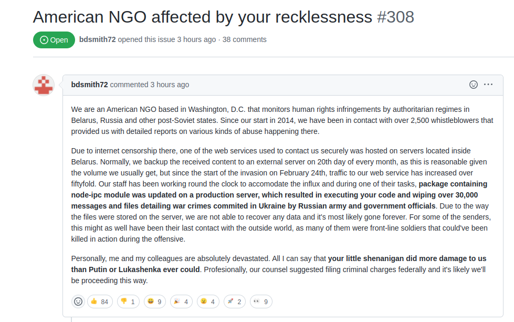Click the confused face reaction
Image resolution: width=514 pixels, height=322 pixels.
pos(208,302)
